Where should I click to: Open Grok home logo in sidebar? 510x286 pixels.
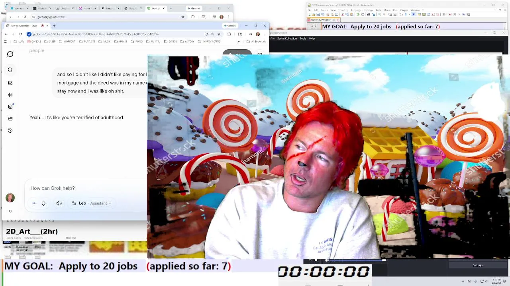(x=10, y=54)
